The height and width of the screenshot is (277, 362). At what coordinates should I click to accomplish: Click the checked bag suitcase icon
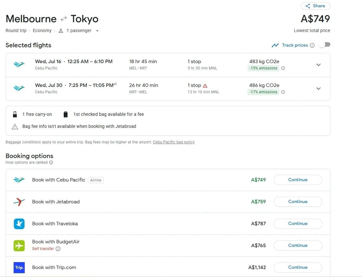66,114
